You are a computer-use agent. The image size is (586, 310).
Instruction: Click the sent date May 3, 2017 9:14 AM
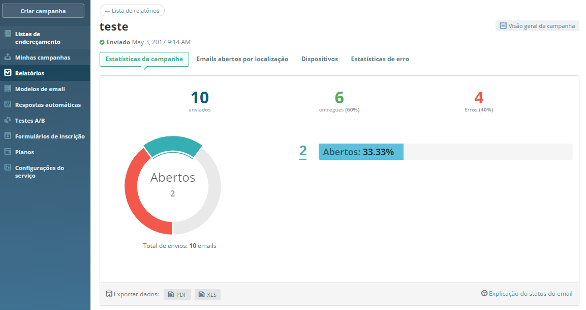coord(161,42)
